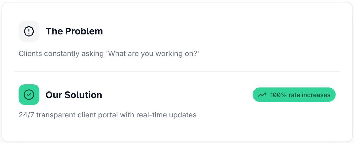Viewport: 354px width, 143px height.
Task: Click the word "Problem" in the heading
Action: point(84,31)
